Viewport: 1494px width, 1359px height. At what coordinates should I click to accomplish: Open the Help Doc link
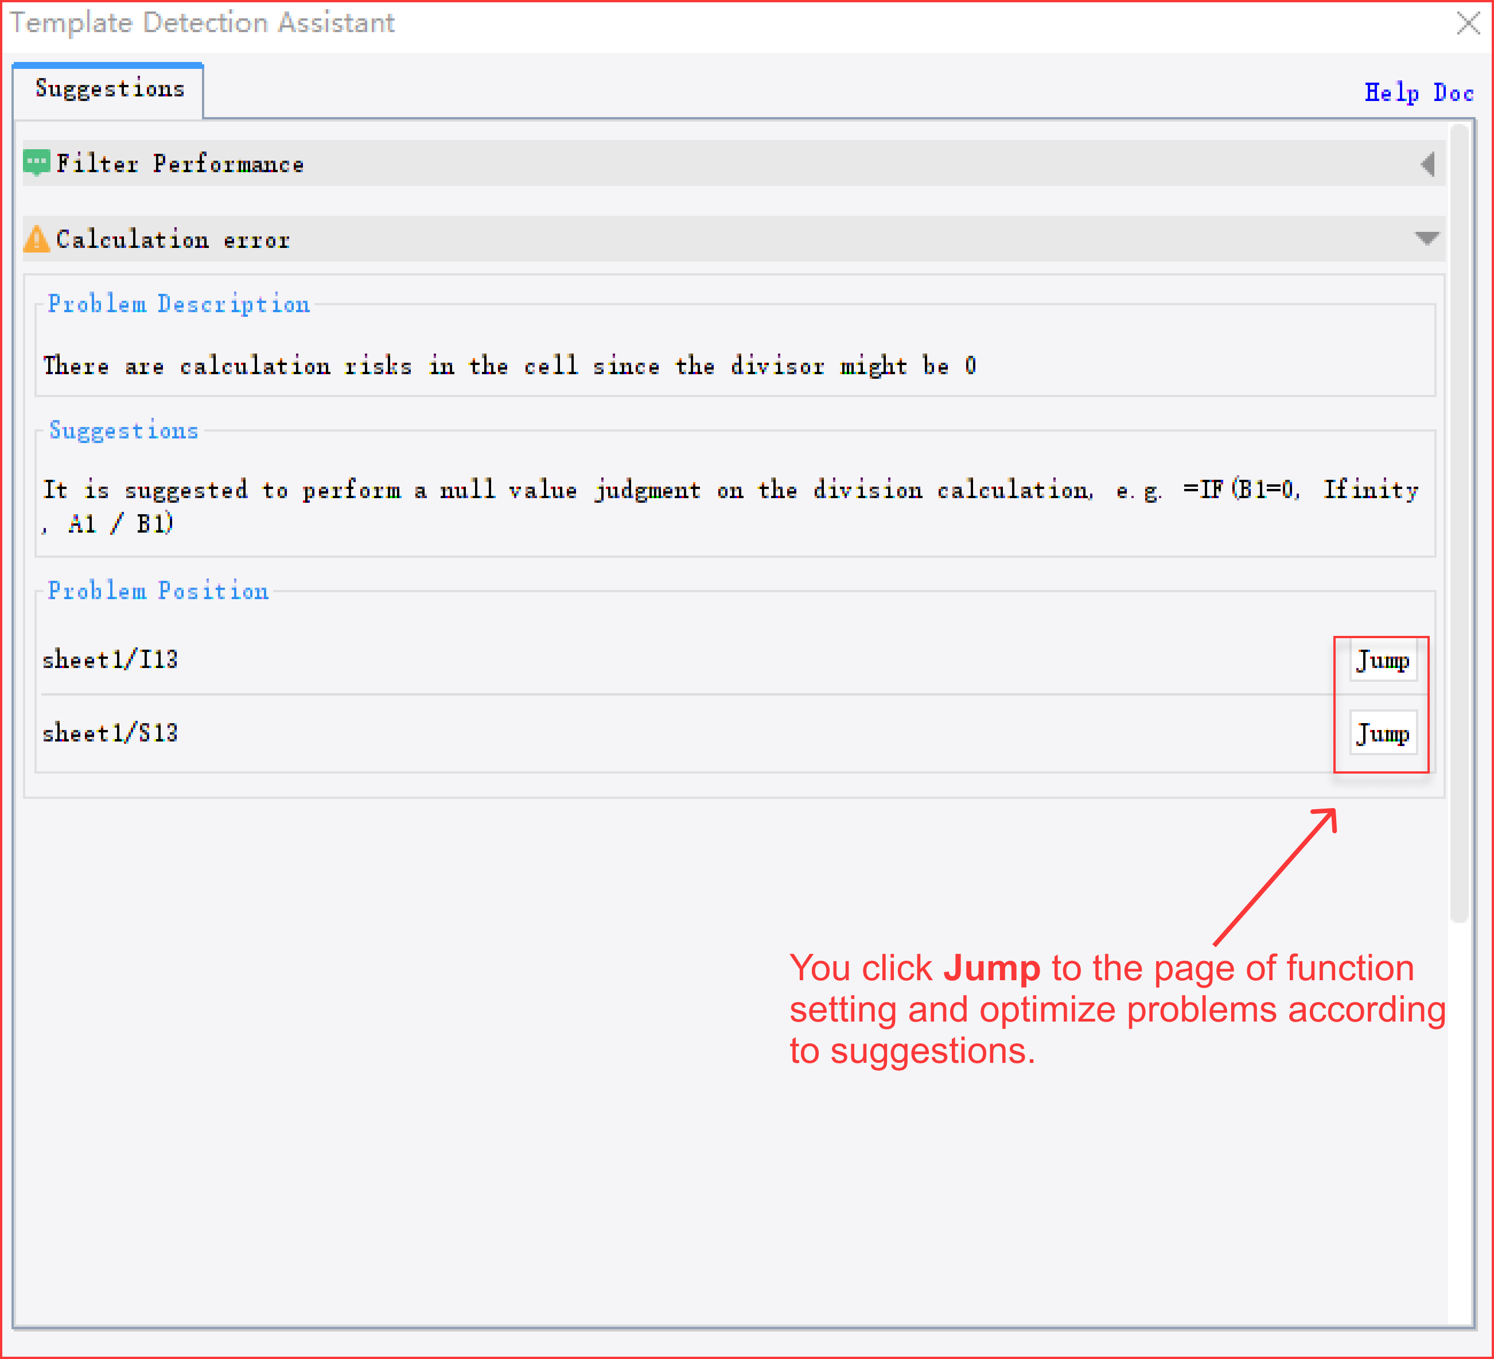click(1418, 92)
